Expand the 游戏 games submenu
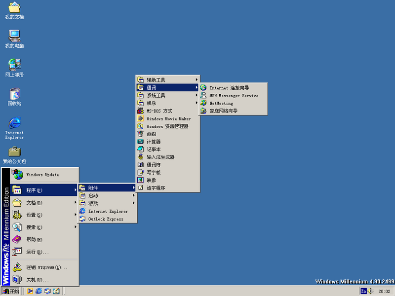Image resolution: width=395 pixels, height=296 pixels. pos(108,203)
